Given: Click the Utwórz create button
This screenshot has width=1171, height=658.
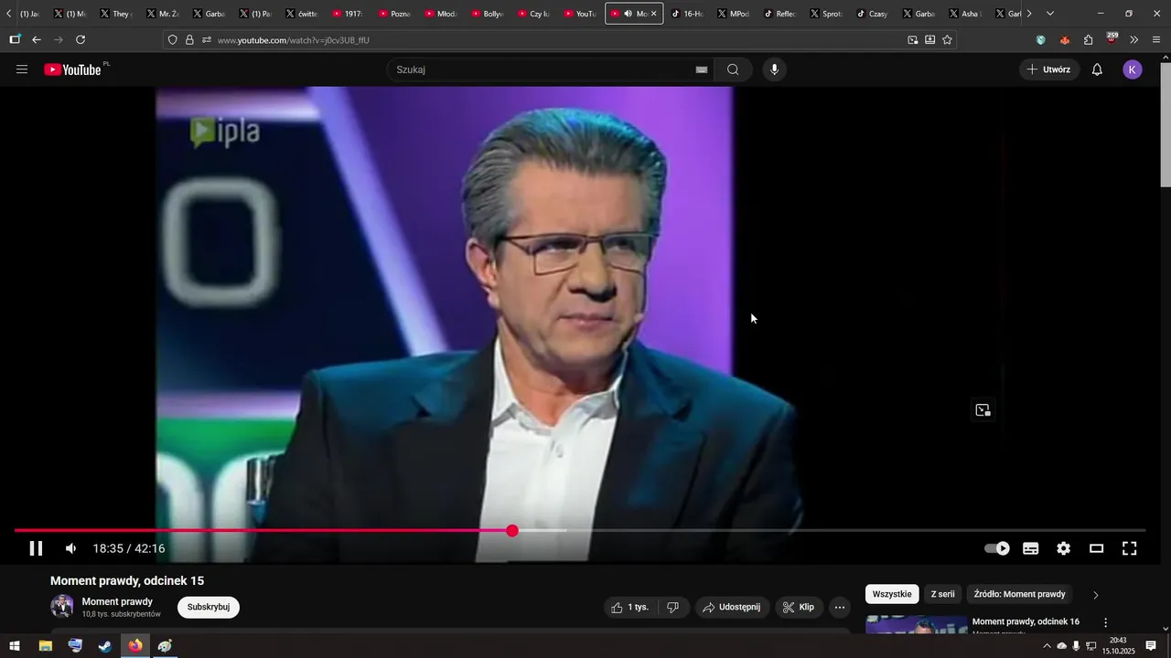Looking at the screenshot, I should [1049, 69].
